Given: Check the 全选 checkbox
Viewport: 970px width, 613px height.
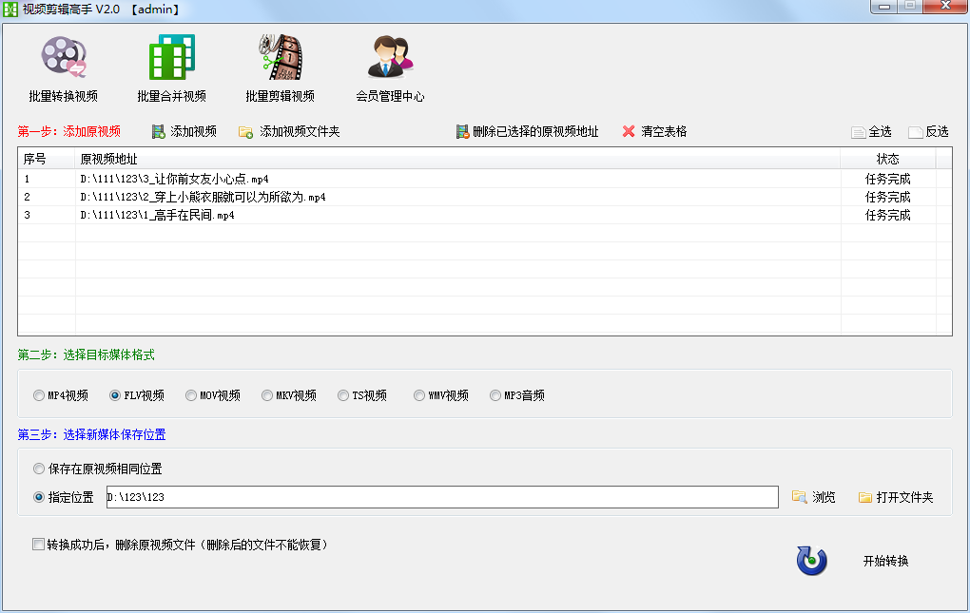Looking at the screenshot, I should [x=859, y=131].
